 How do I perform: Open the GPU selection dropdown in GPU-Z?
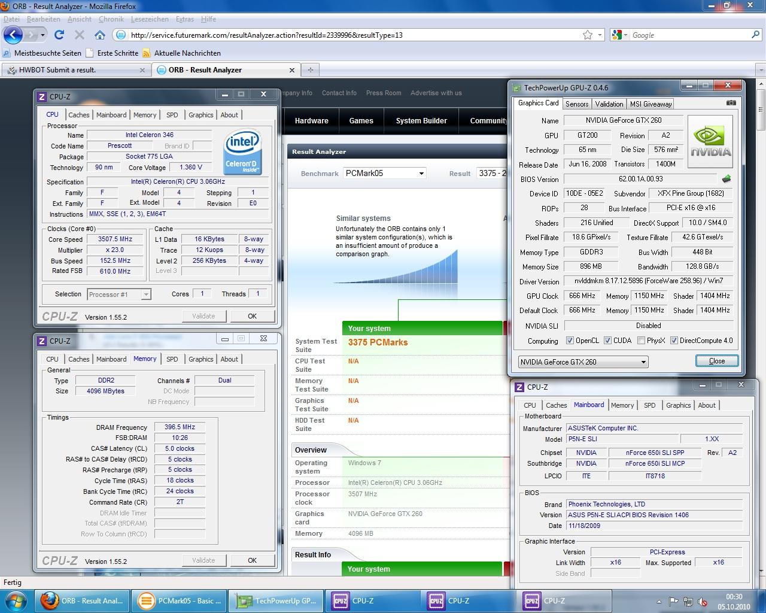pyautogui.click(x=583, y=362)
